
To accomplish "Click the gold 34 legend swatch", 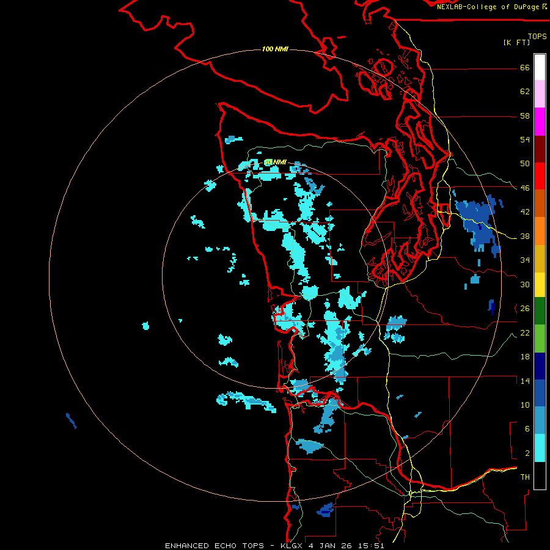I will [540, 258].
